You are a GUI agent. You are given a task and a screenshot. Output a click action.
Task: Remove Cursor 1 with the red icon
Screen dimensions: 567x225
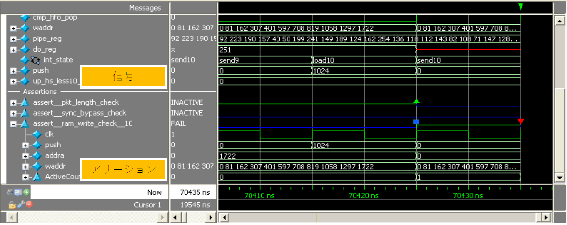(29, 204)
